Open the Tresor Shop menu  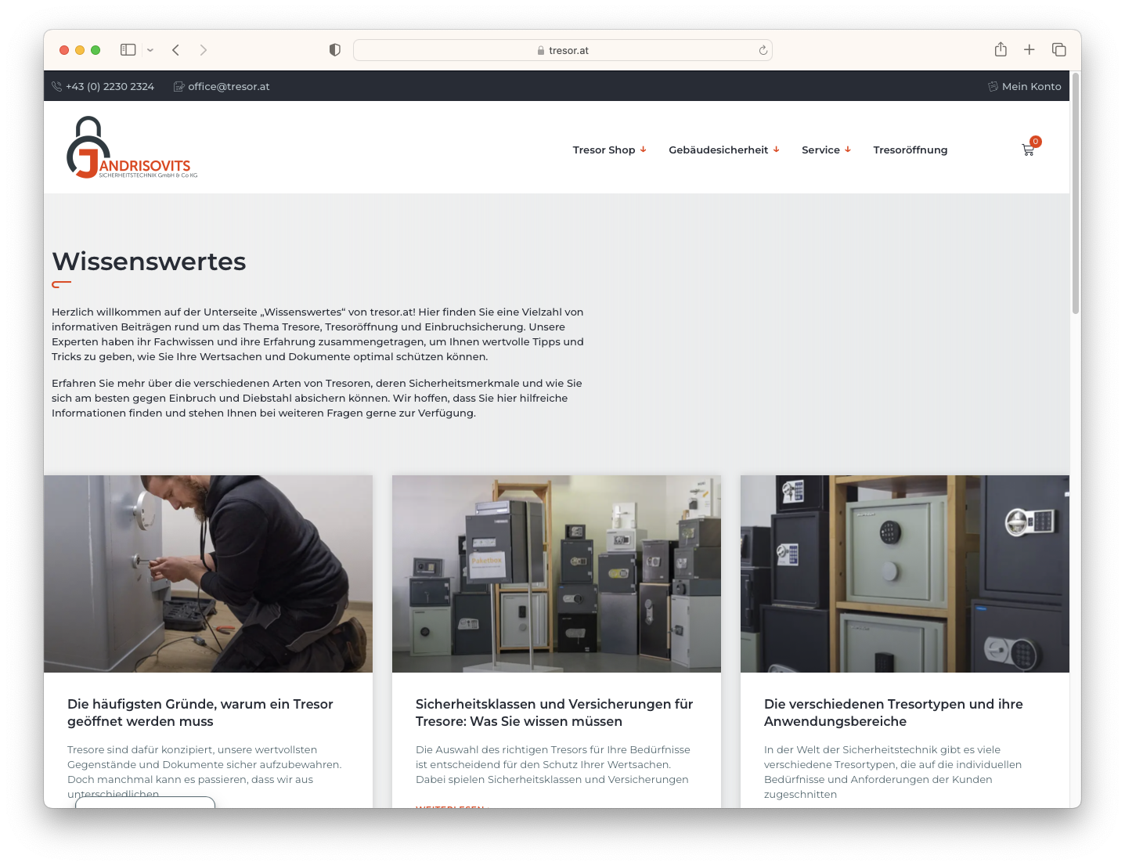pyautogui.click(x=604, y=150)
